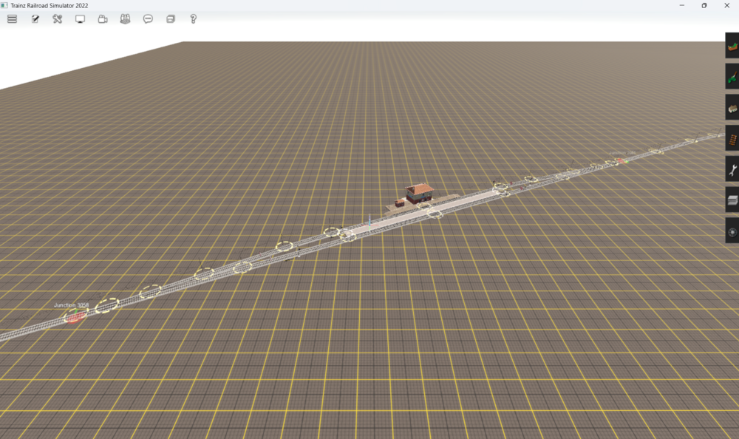Open the Edit menu pencil icon
Image resolution: width=739 pixels, height=439 pixels.
pos(35,19)
